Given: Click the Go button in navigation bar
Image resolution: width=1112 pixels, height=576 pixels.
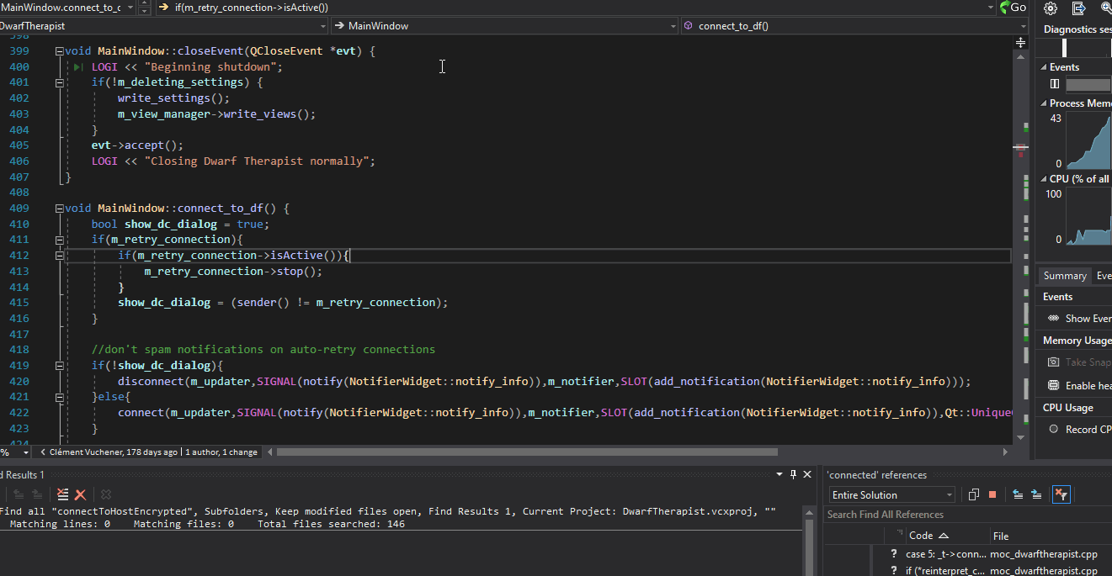Looking at the screenshot, I should click(x=1013, y=8).
